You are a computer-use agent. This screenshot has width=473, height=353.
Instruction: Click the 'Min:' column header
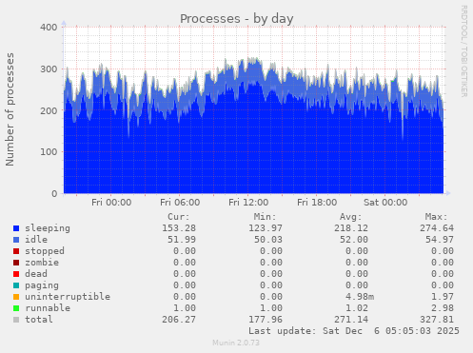click(265, 217)
